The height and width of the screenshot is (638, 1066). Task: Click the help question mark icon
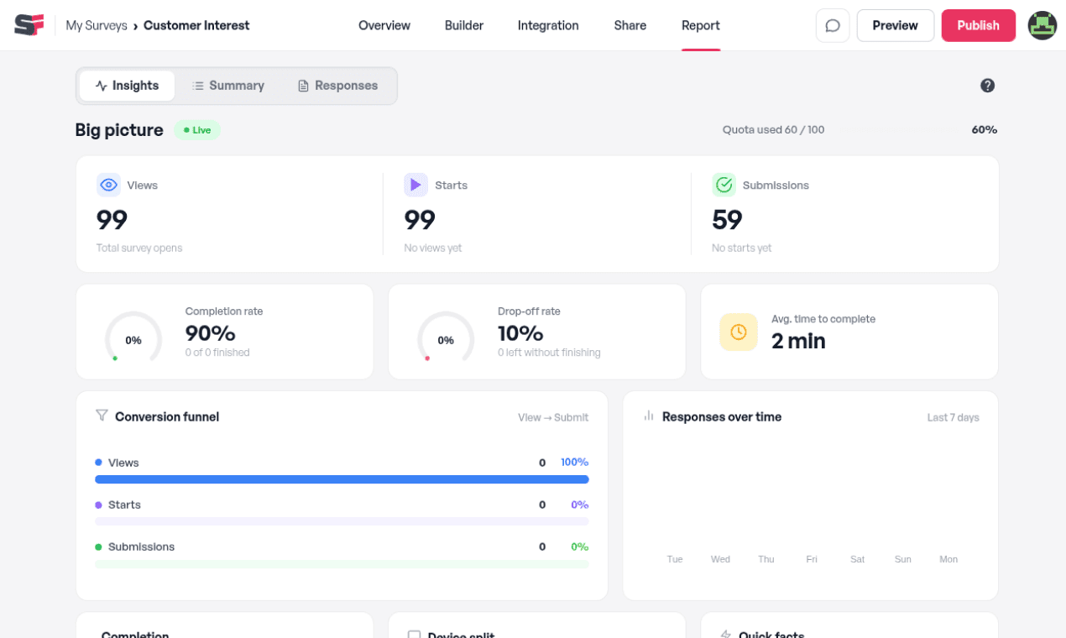click(x=987, y=86)
